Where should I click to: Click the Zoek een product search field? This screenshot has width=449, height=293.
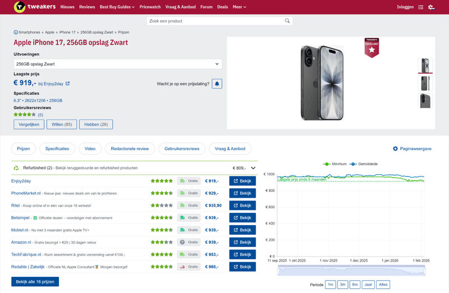tap(214, 21)
